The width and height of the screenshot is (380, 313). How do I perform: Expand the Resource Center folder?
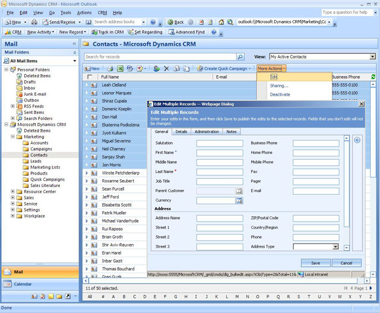(x=12, y=191)
